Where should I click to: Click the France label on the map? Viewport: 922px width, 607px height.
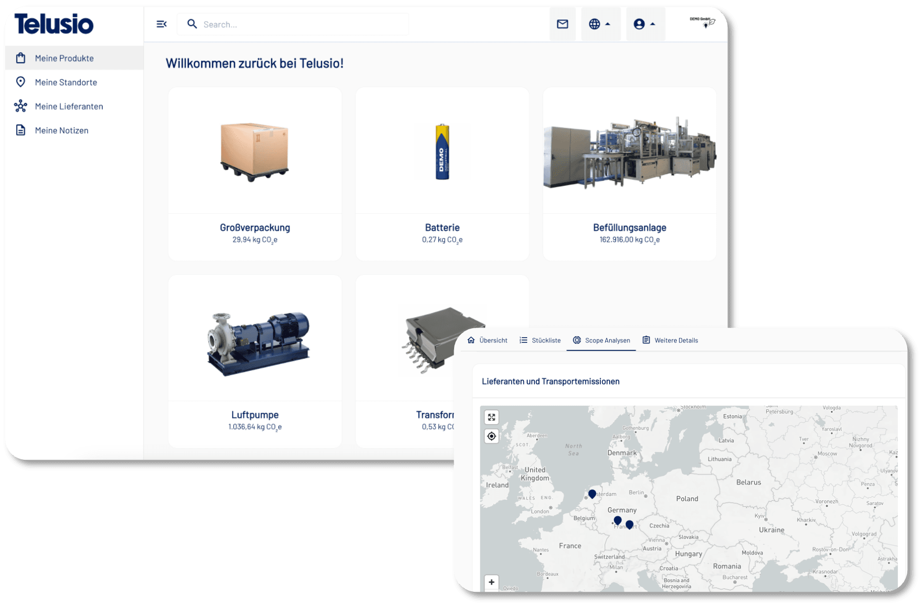click(570, 546)
